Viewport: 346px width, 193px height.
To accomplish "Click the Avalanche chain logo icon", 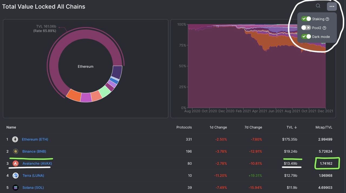I will (15, 163).
